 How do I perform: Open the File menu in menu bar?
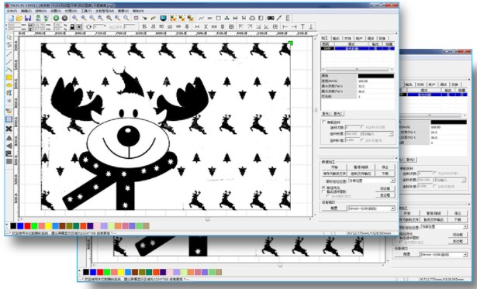point(12,11)
